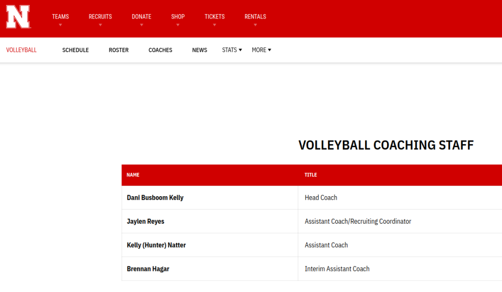Select the Coaches tab
Viewport: 502px width, 292px height.
(160, 50)
